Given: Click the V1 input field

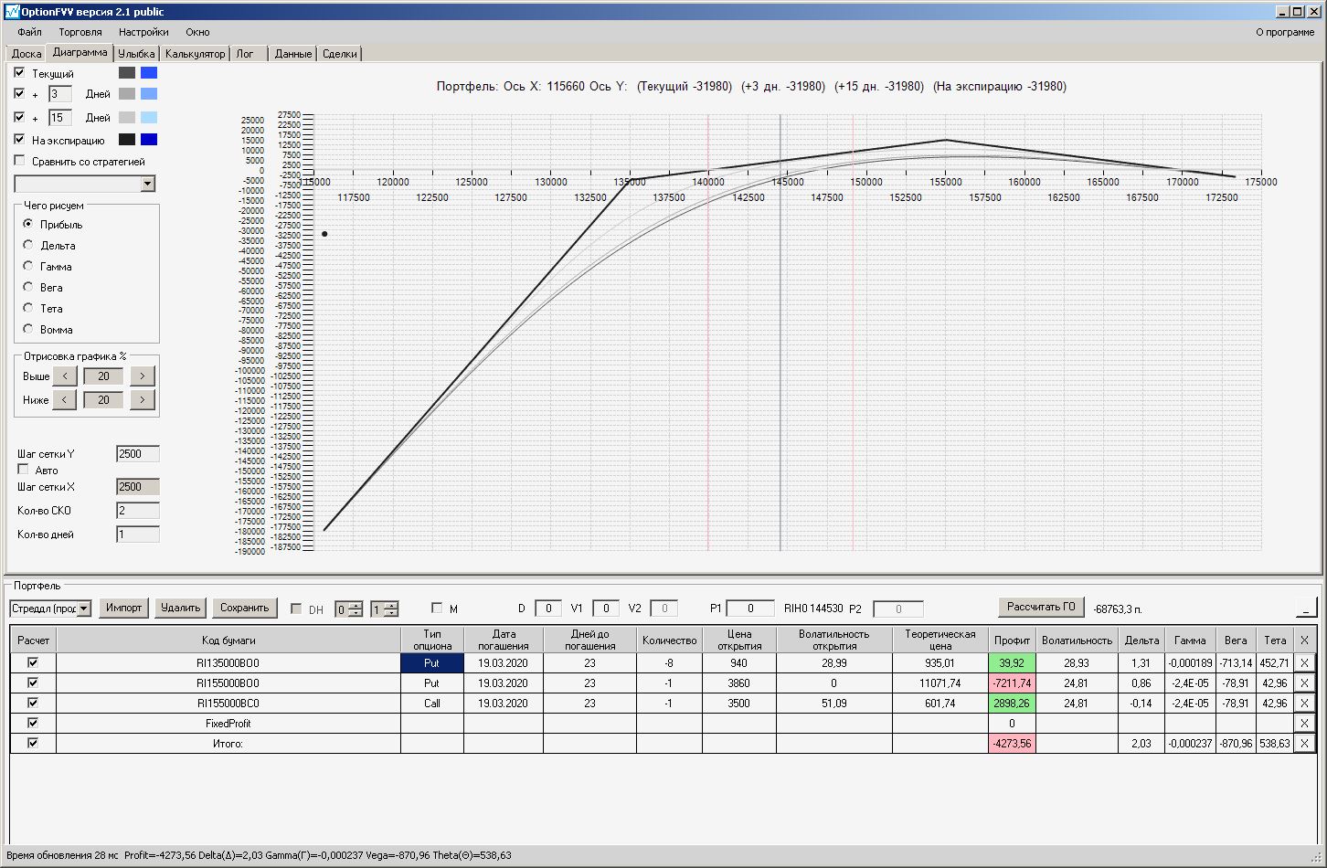Looking at the screenshot, I should [606, 609].
